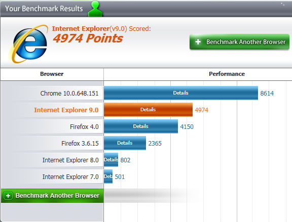
Task: Click the Browser column header
Action: point(52,74)
